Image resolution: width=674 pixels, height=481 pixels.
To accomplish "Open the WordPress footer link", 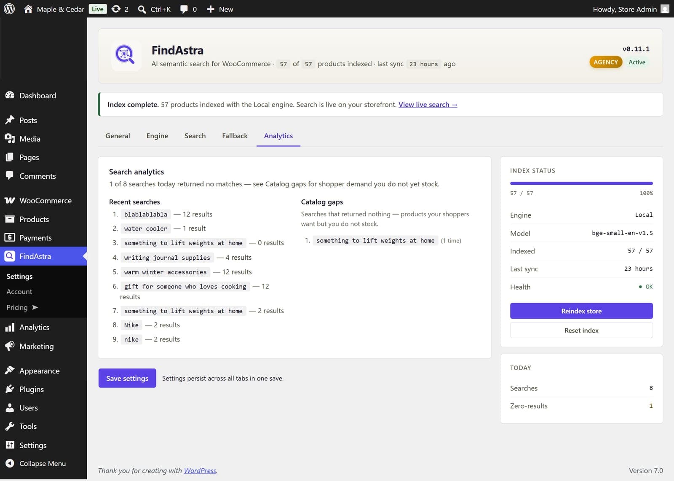I will coord(200,470).
